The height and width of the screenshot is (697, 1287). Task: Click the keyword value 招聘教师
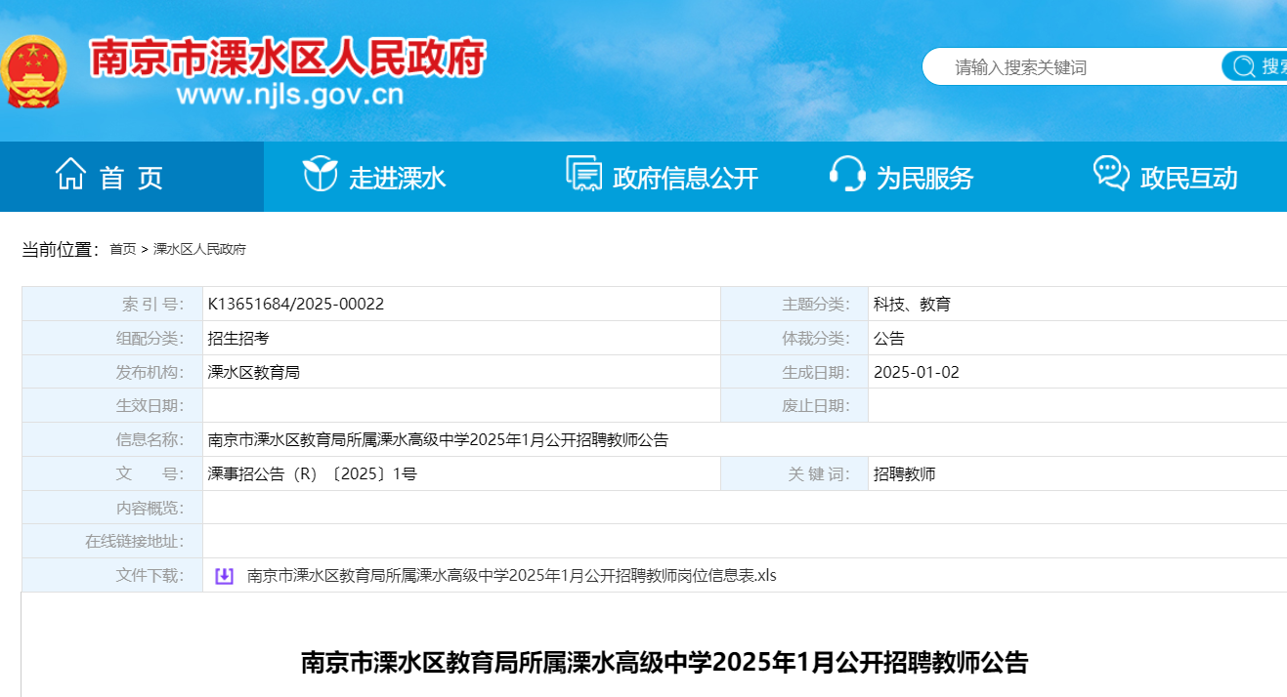(x=904, y=474)
